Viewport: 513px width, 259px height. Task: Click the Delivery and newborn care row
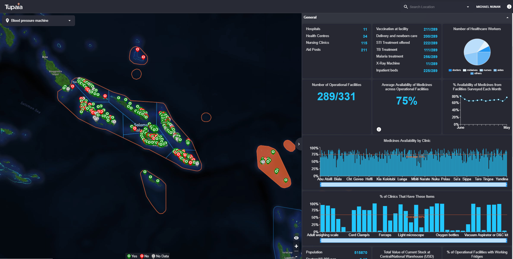[407, 36]
